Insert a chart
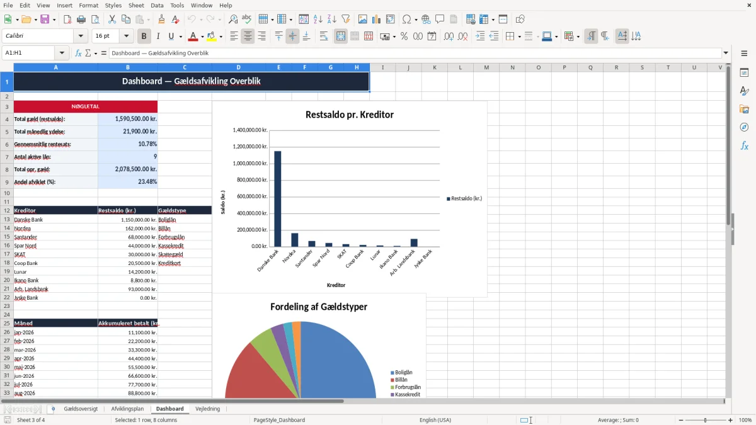756x425 pixels. (376, 20)
